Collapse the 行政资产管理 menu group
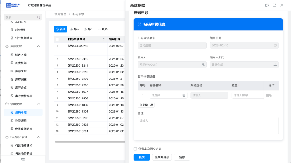The image size is (291, 163). 39,137
